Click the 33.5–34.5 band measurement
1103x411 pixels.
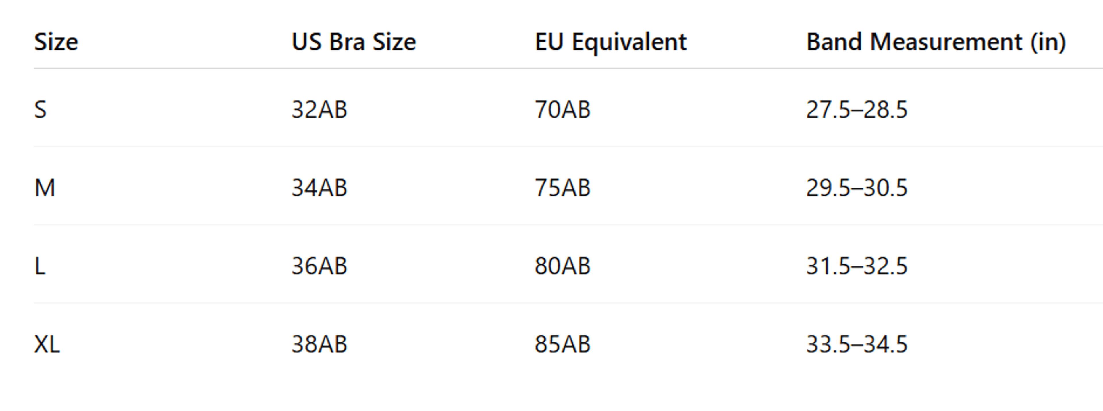coord(857,344)
